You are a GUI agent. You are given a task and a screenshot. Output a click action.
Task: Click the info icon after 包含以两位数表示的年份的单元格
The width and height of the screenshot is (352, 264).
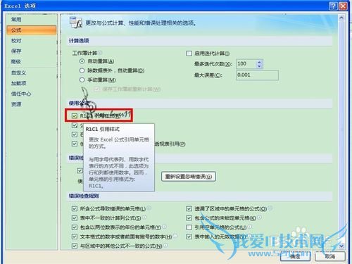(164, 227)
